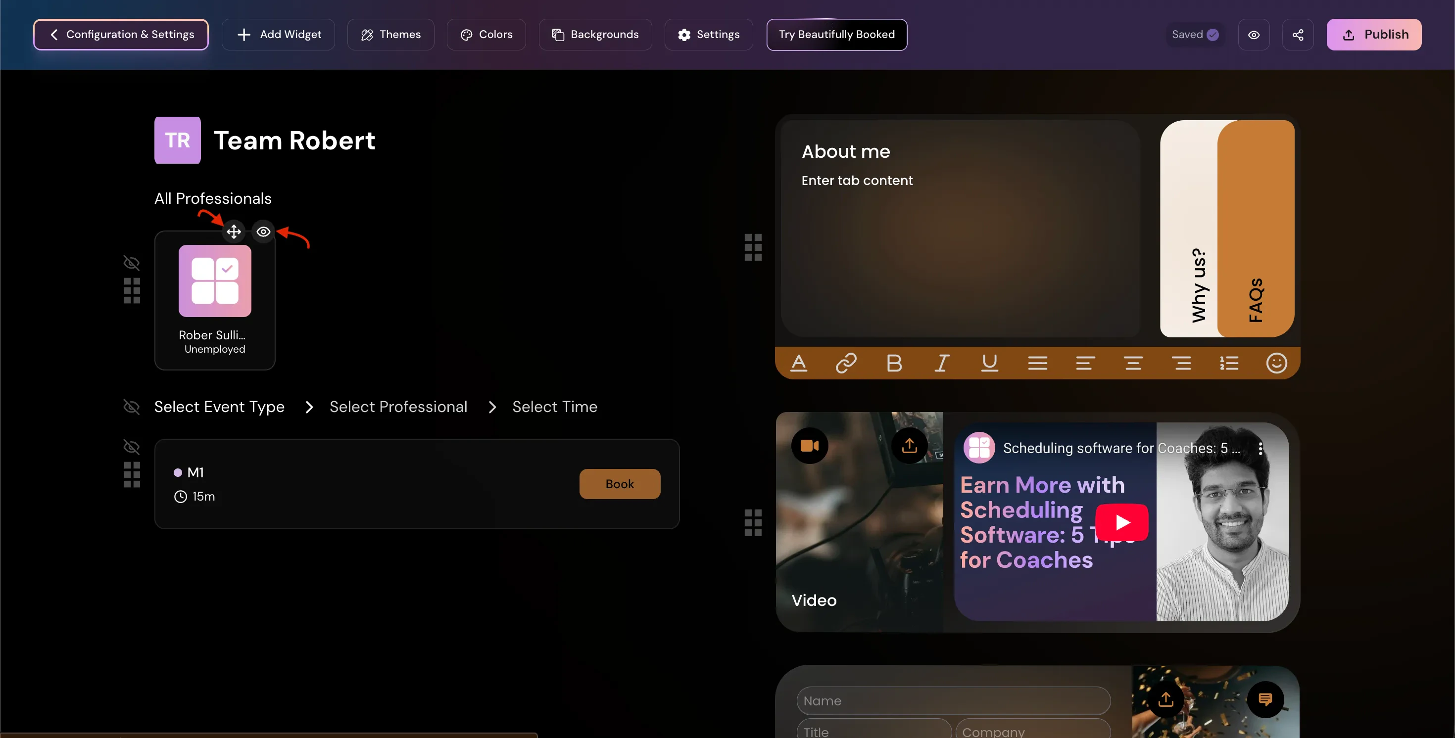Unhide the All Professionals section
Screen dimensions: 1455x738
click(131, 263)
